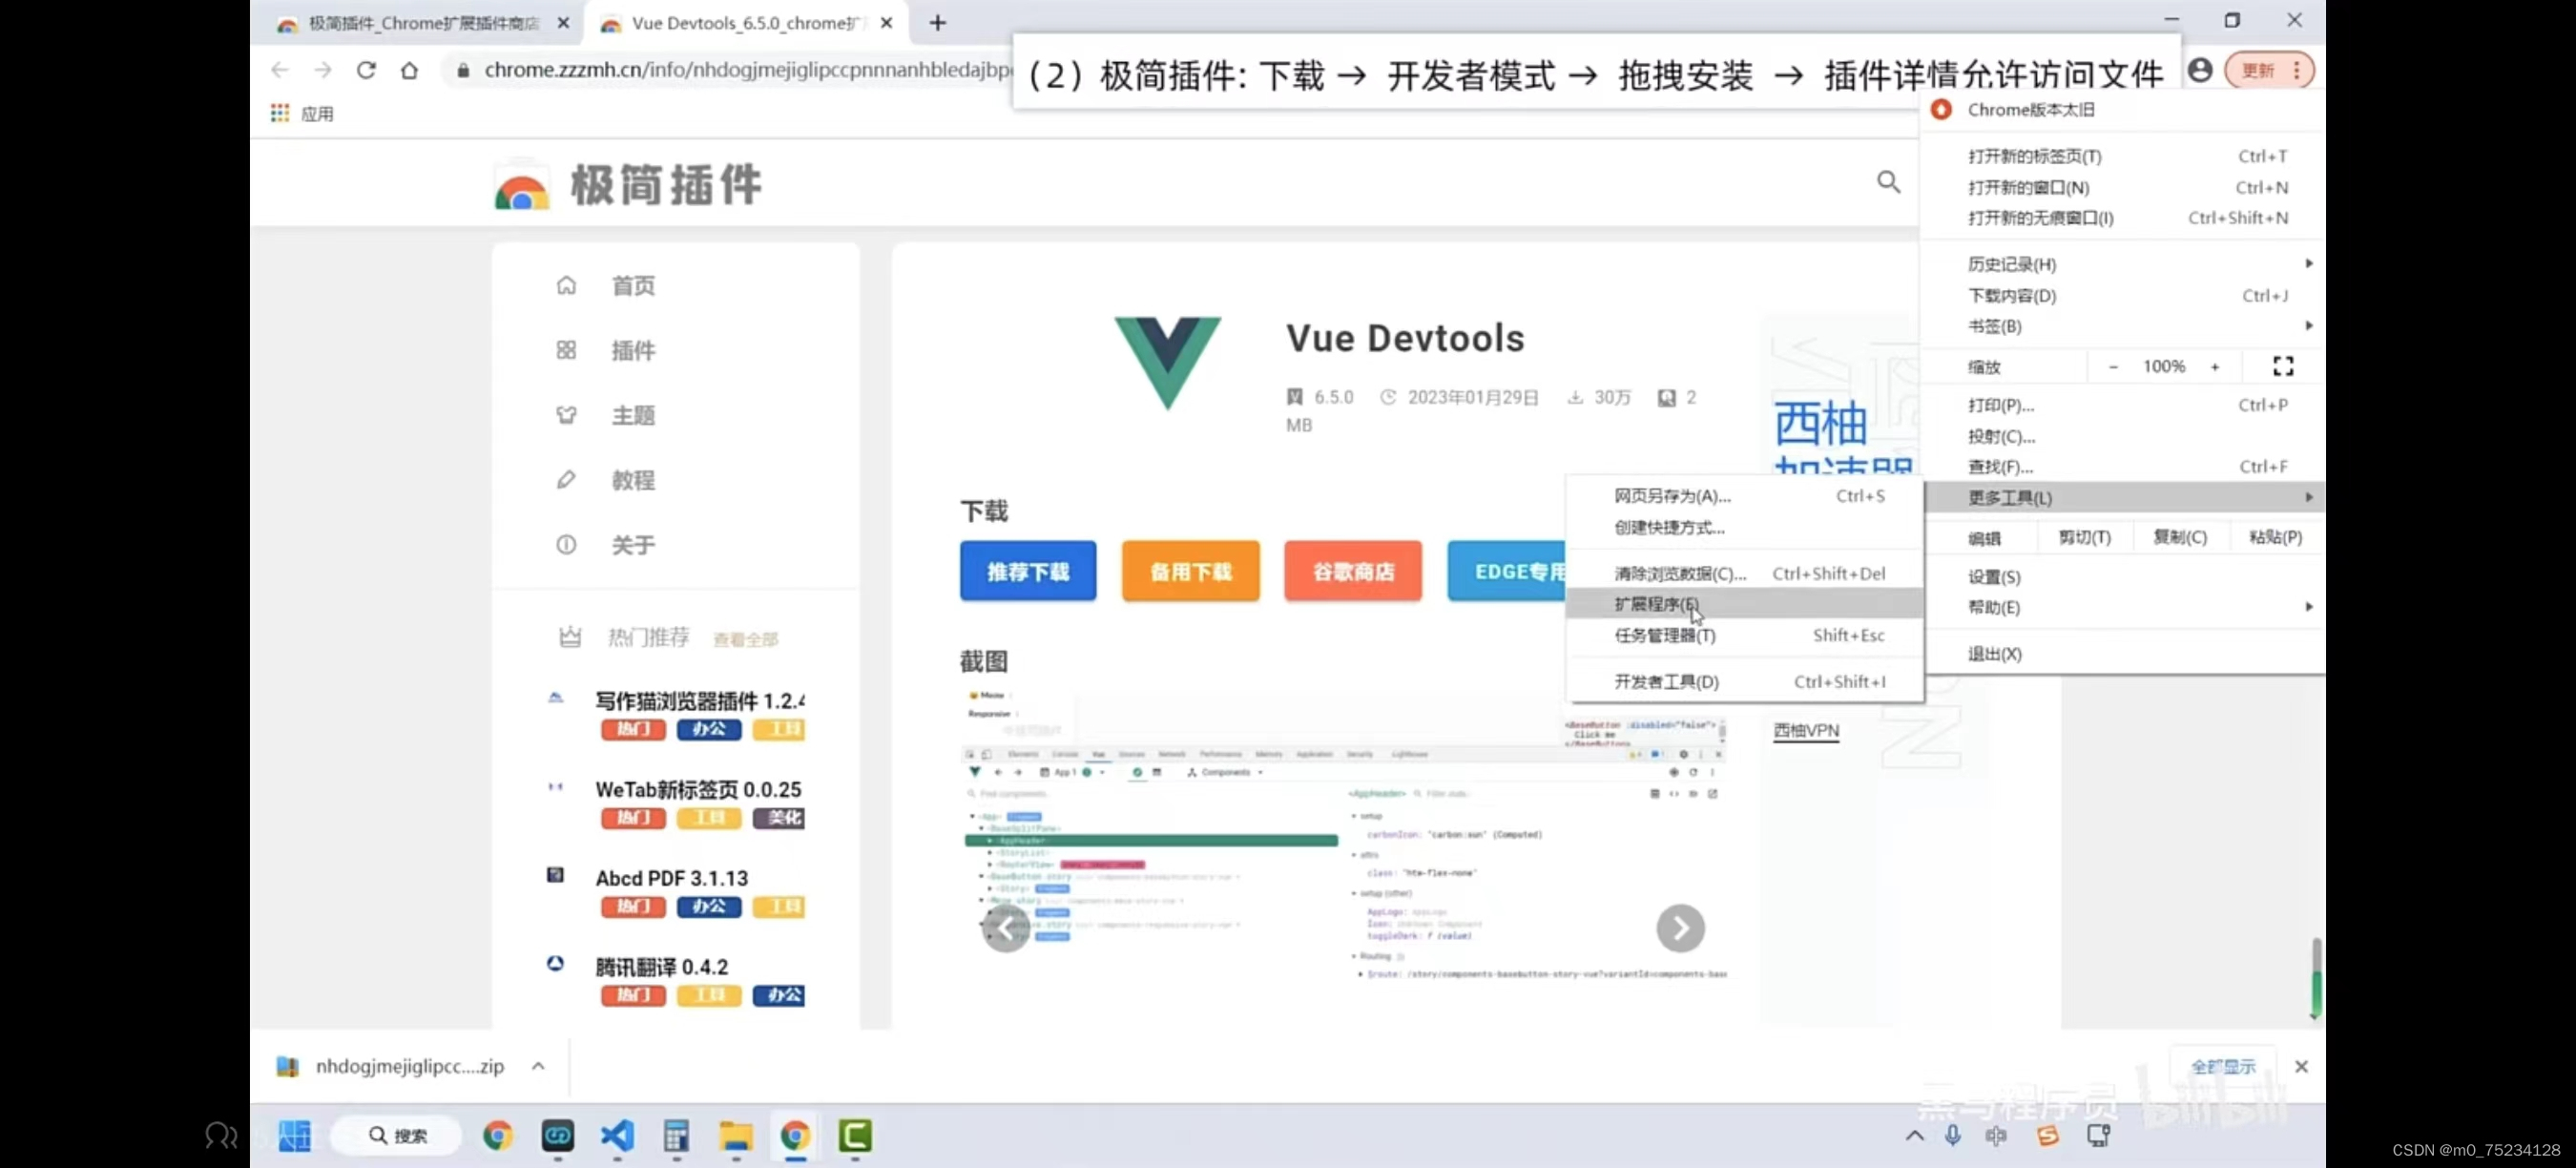Click the browser back arrow
Image resolution: width=2576 pixels, height=1168 pixels.
280,70
